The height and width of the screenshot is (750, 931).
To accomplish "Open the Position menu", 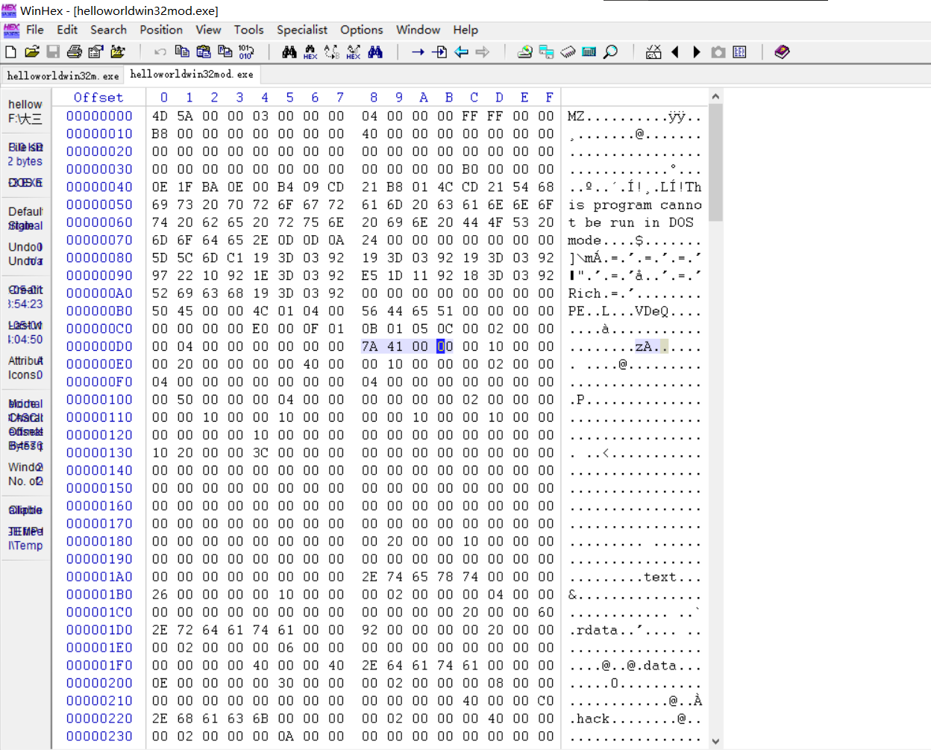I will tap(161, 30).
